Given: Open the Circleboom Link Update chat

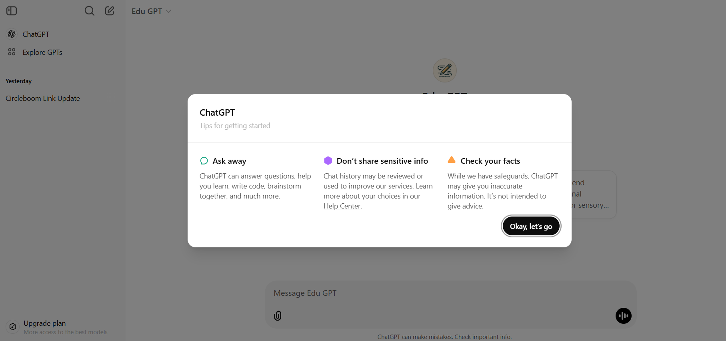Looking at the screenshot, I should point(42,98).
